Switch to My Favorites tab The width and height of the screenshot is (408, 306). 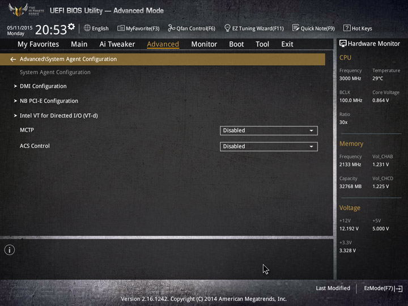39,44
